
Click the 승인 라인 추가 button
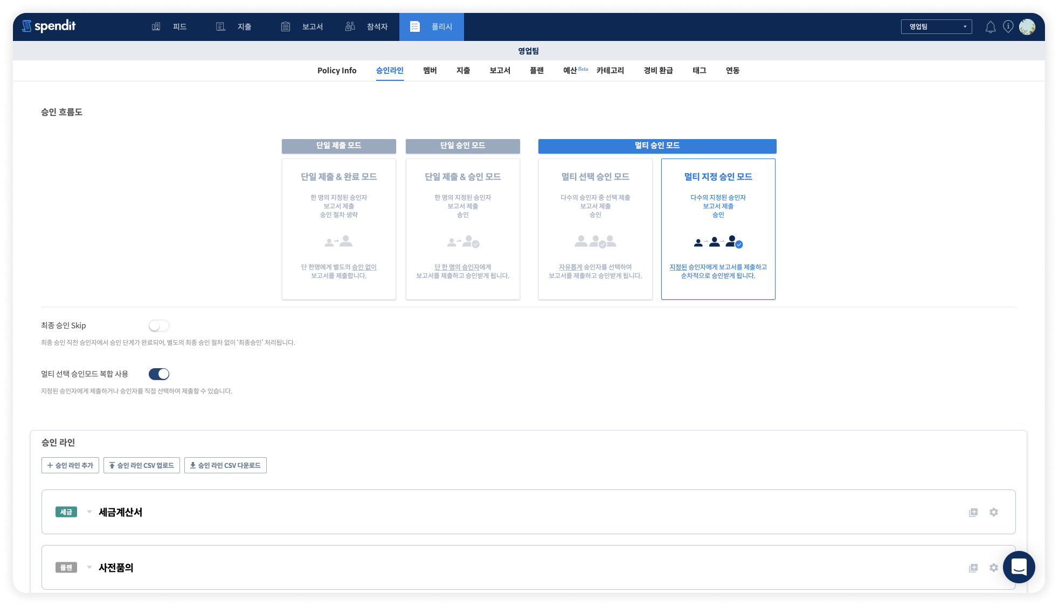[x=70, y=465]
